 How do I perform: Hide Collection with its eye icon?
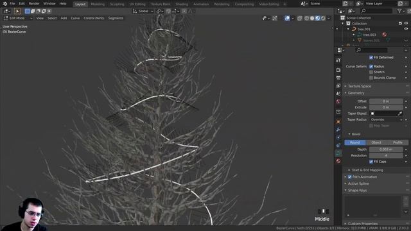coord(406,23)
